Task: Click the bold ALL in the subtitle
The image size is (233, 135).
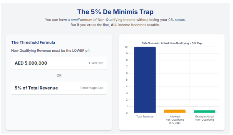Action: [x=114, y=25]
